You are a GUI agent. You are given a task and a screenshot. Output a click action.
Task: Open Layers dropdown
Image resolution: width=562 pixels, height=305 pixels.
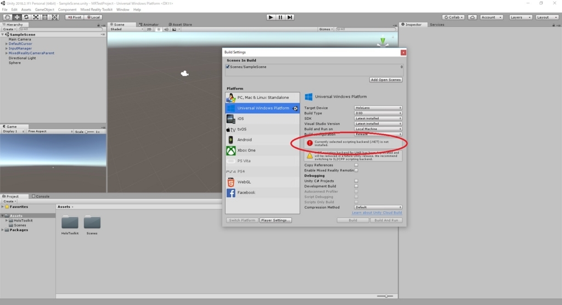tap(520, 17)
